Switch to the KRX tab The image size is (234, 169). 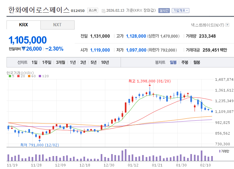pos(23,25)
